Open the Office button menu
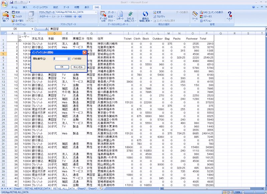 (x=4, y=4)
